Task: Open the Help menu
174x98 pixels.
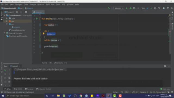Action: point(77,4)
